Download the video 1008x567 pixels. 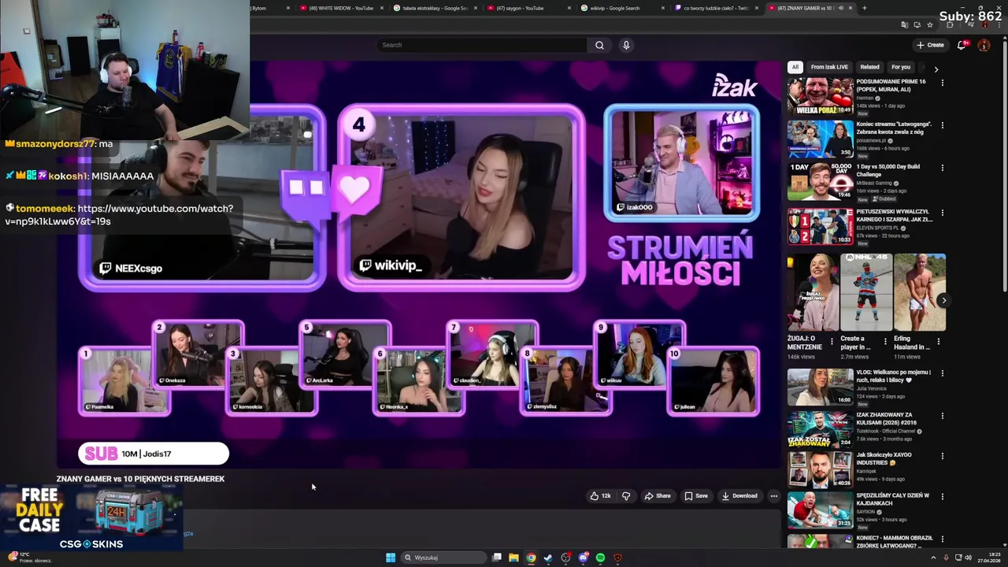[739, 496]
